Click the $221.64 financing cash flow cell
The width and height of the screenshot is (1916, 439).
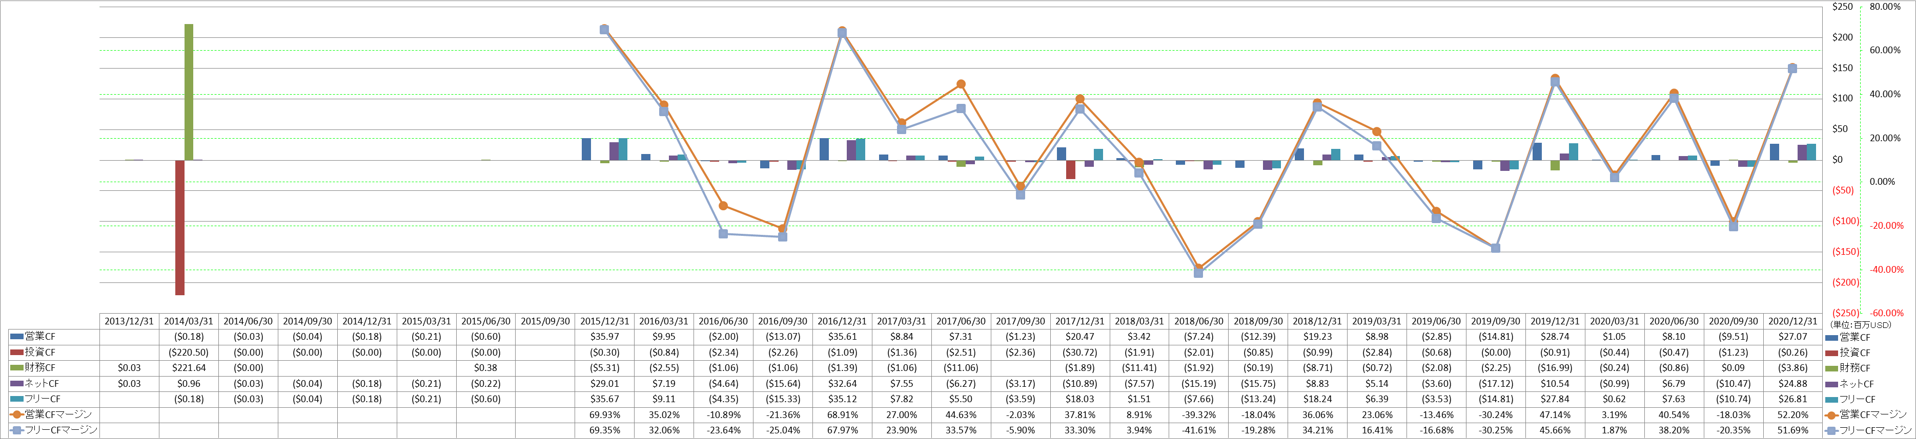pos(189,368)
